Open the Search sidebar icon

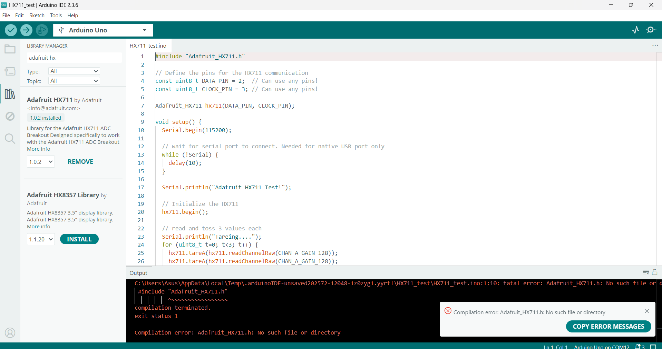[10, 139]
